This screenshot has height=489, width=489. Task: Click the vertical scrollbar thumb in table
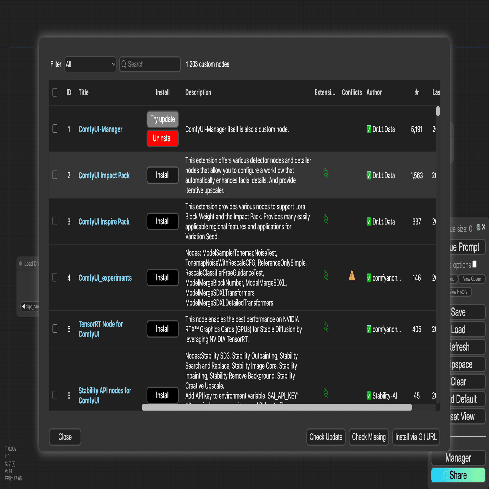click(438, 111)
